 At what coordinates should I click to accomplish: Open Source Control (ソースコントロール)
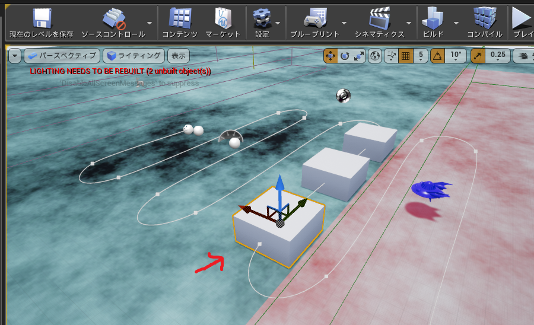click(x=113, y=23)
